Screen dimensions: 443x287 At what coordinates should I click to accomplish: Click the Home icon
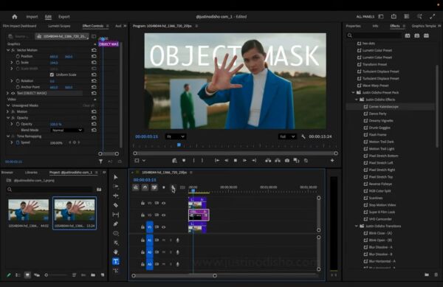tap(15, 17)
